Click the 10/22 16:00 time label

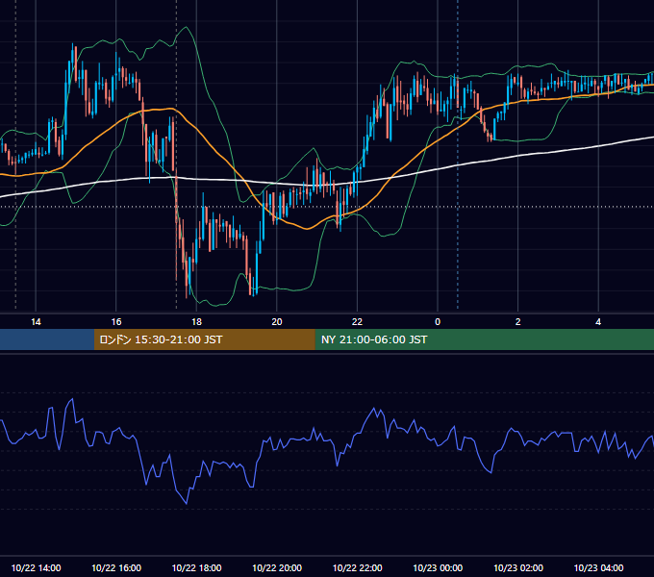116,567
